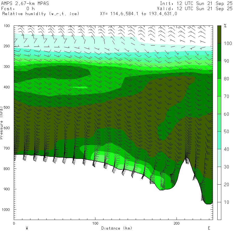The width and height of the screenshot is (234, 234).
Task: Click the turquoise 40-50% colorbar segment
Action: (219, 140)
